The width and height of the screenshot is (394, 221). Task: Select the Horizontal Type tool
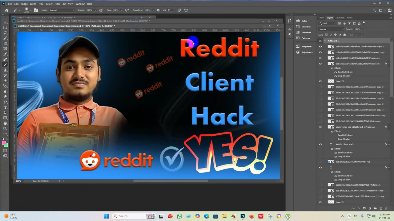pos(5,107)
